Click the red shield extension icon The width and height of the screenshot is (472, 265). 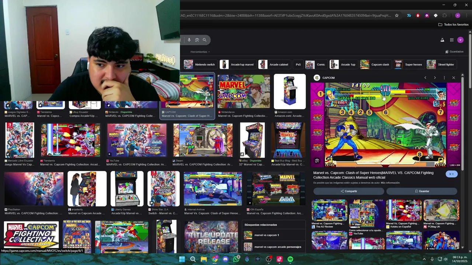[x=418, y=15]
